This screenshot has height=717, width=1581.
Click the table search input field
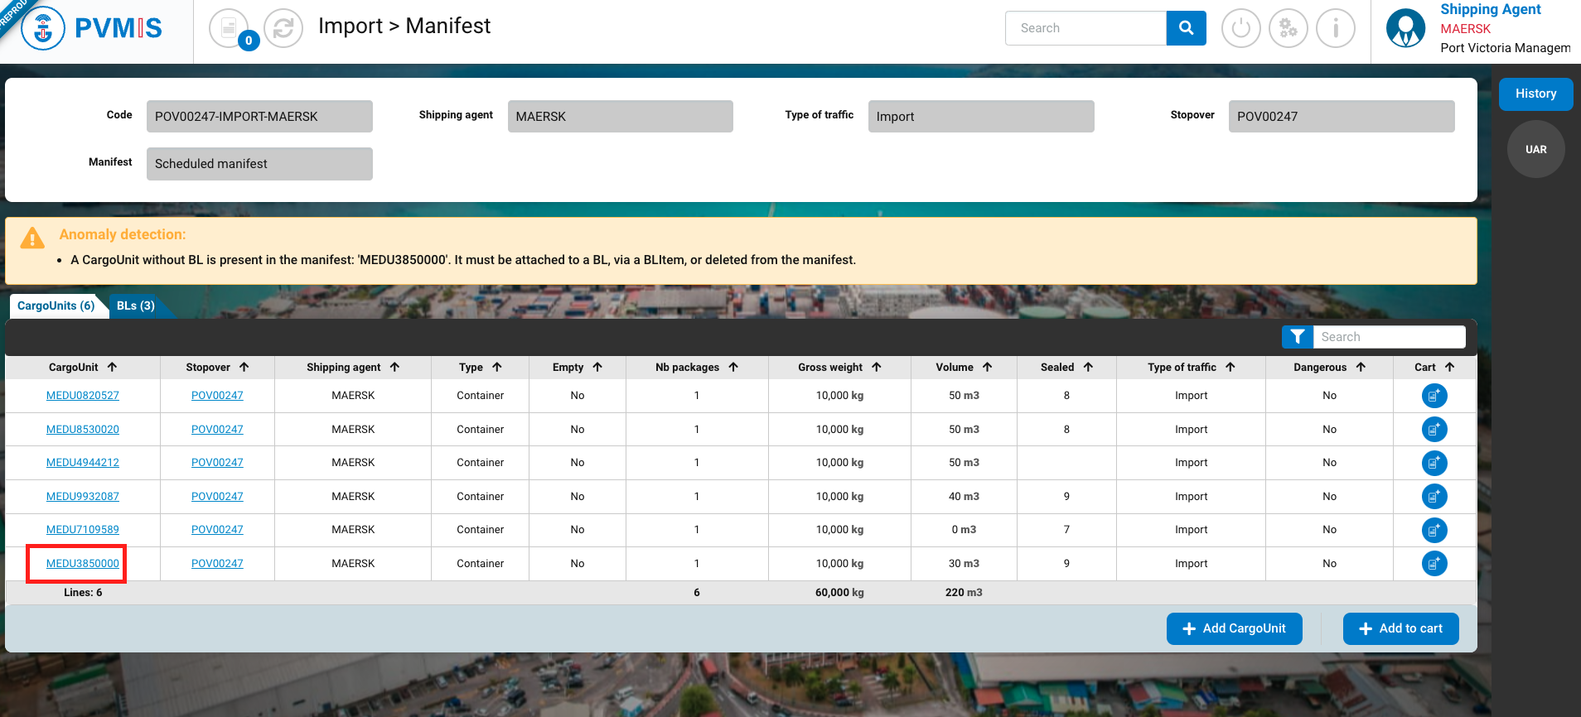click(x=1389, y=337)
